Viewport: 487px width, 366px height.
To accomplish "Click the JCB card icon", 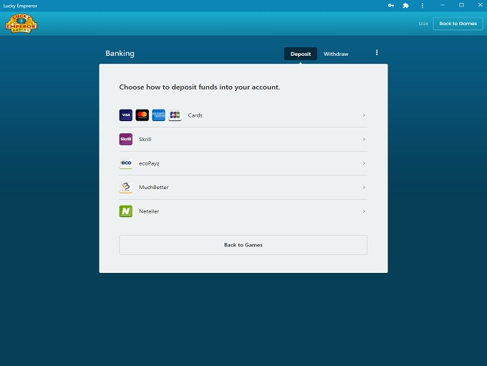I will point(175,115).
